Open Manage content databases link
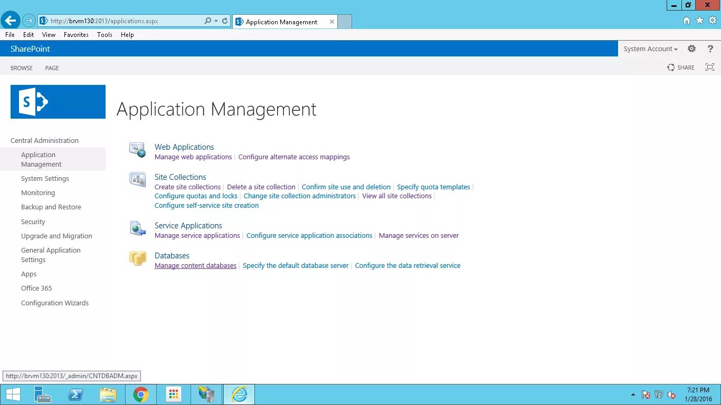Image resolution: width=721 pixels, height=405 pixels. 195,266
